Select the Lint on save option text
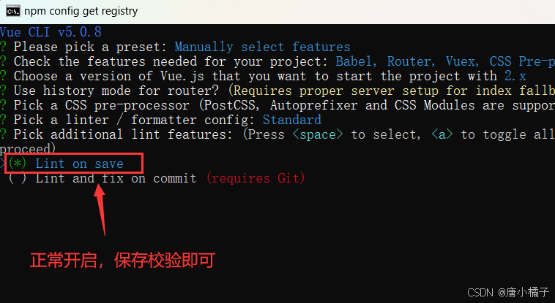The image size is (555, 303). [79, 164]
